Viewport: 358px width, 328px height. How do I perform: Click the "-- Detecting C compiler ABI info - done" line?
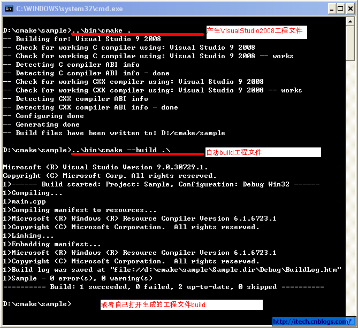click(x=86, y=73)
